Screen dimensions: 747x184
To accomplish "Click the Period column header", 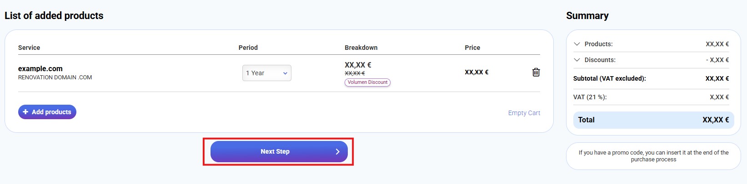I will (x=248, y=48).
